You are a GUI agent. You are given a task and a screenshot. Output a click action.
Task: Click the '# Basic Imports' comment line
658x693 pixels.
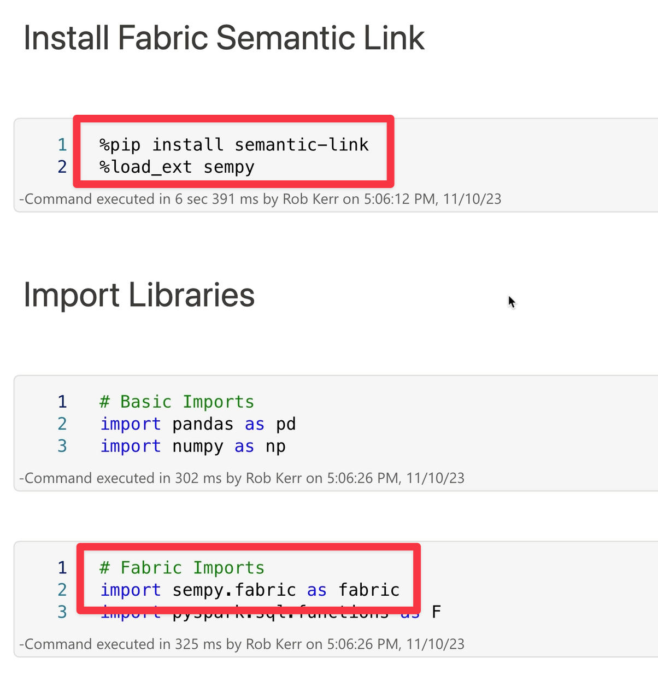click(177, 402)
